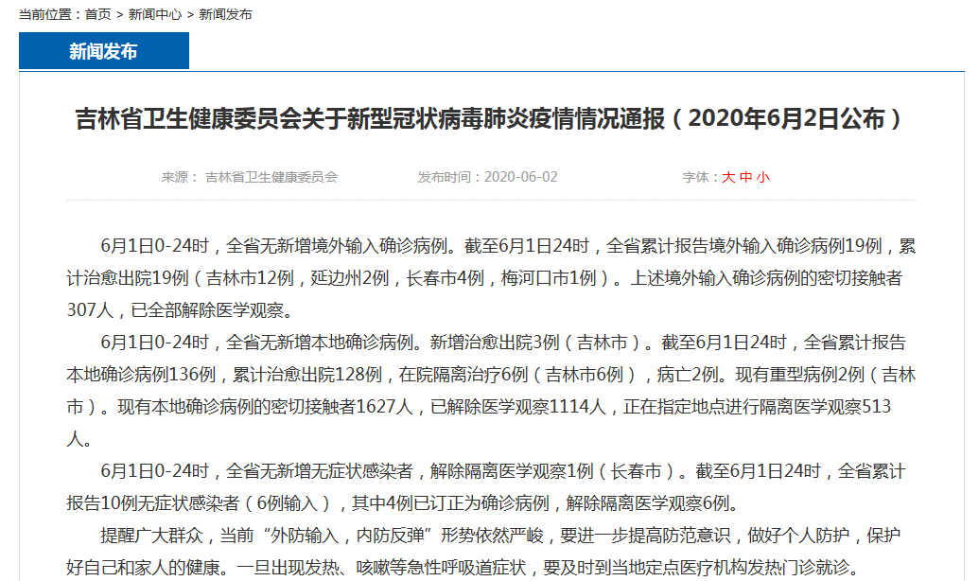Screen dimensions: 979x581
Task: Click the paragraph mentioning 无症状感染者
Action: coord(490,486)
